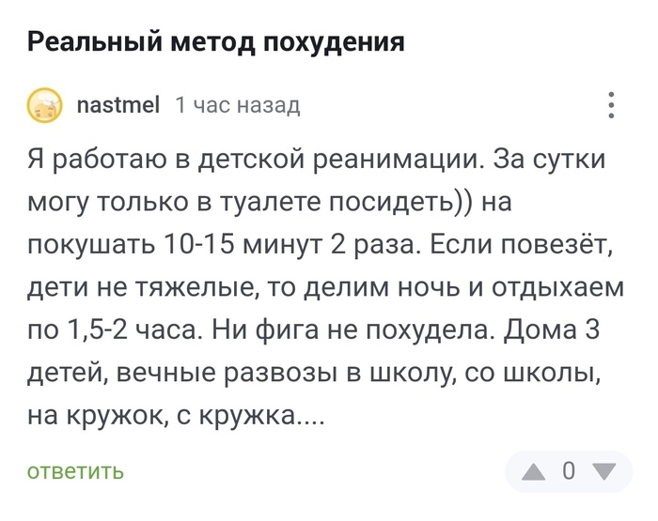
Task: Click the ответить reply link
Action: [75, 471]
